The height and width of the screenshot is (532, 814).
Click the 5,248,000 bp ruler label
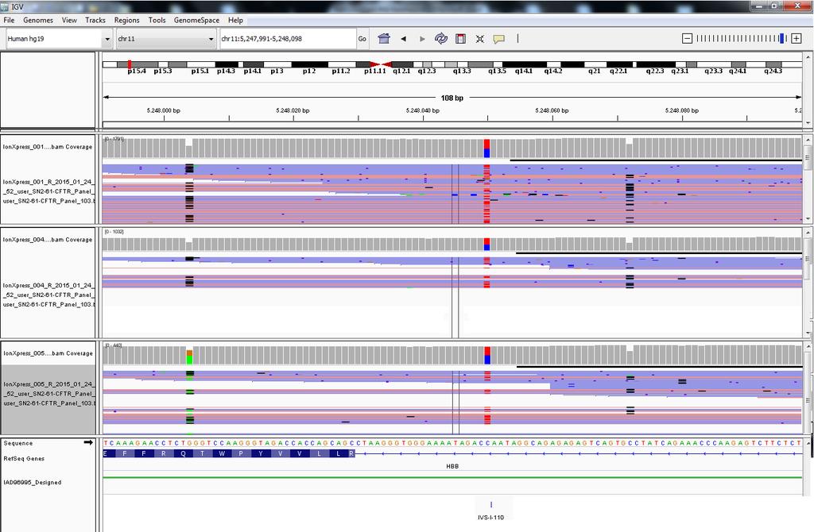[x=164, y=110]
